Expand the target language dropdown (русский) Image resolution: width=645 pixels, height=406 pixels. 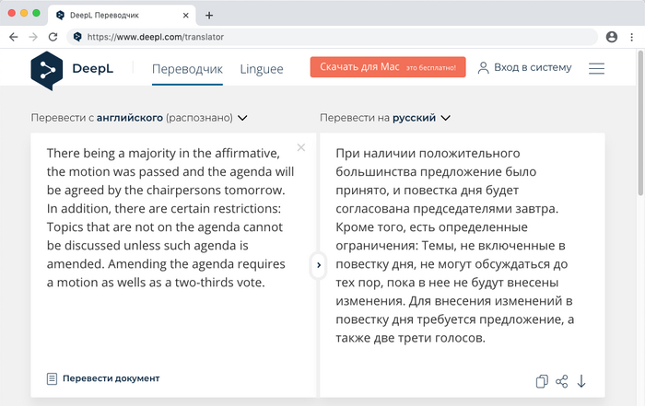tap(446, 118)
